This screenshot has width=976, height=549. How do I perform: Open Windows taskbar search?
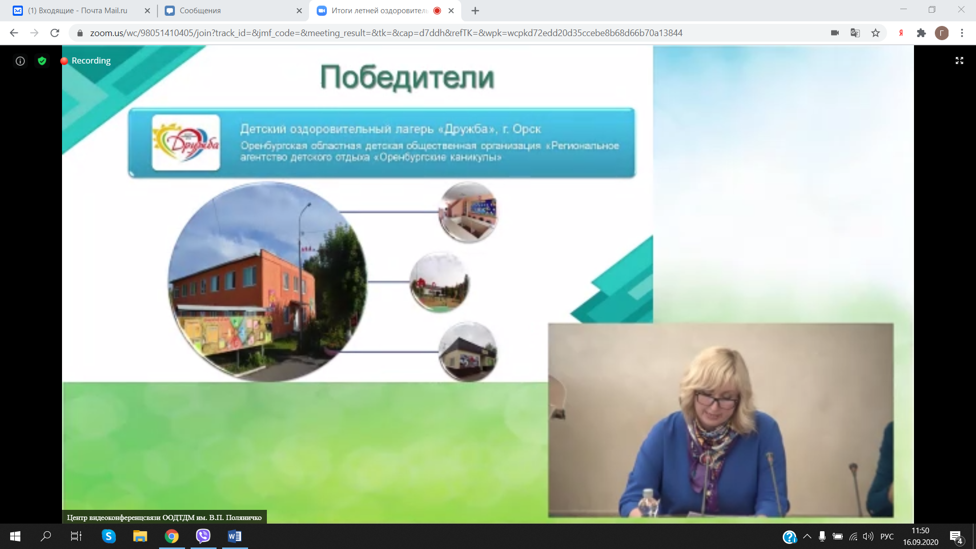coord(46,536)
